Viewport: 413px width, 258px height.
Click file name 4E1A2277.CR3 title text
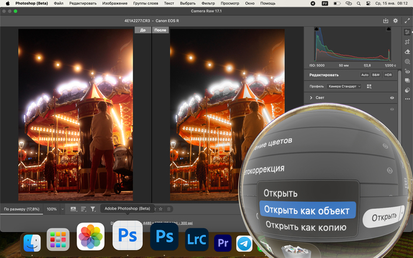click(x=137, y=21)
